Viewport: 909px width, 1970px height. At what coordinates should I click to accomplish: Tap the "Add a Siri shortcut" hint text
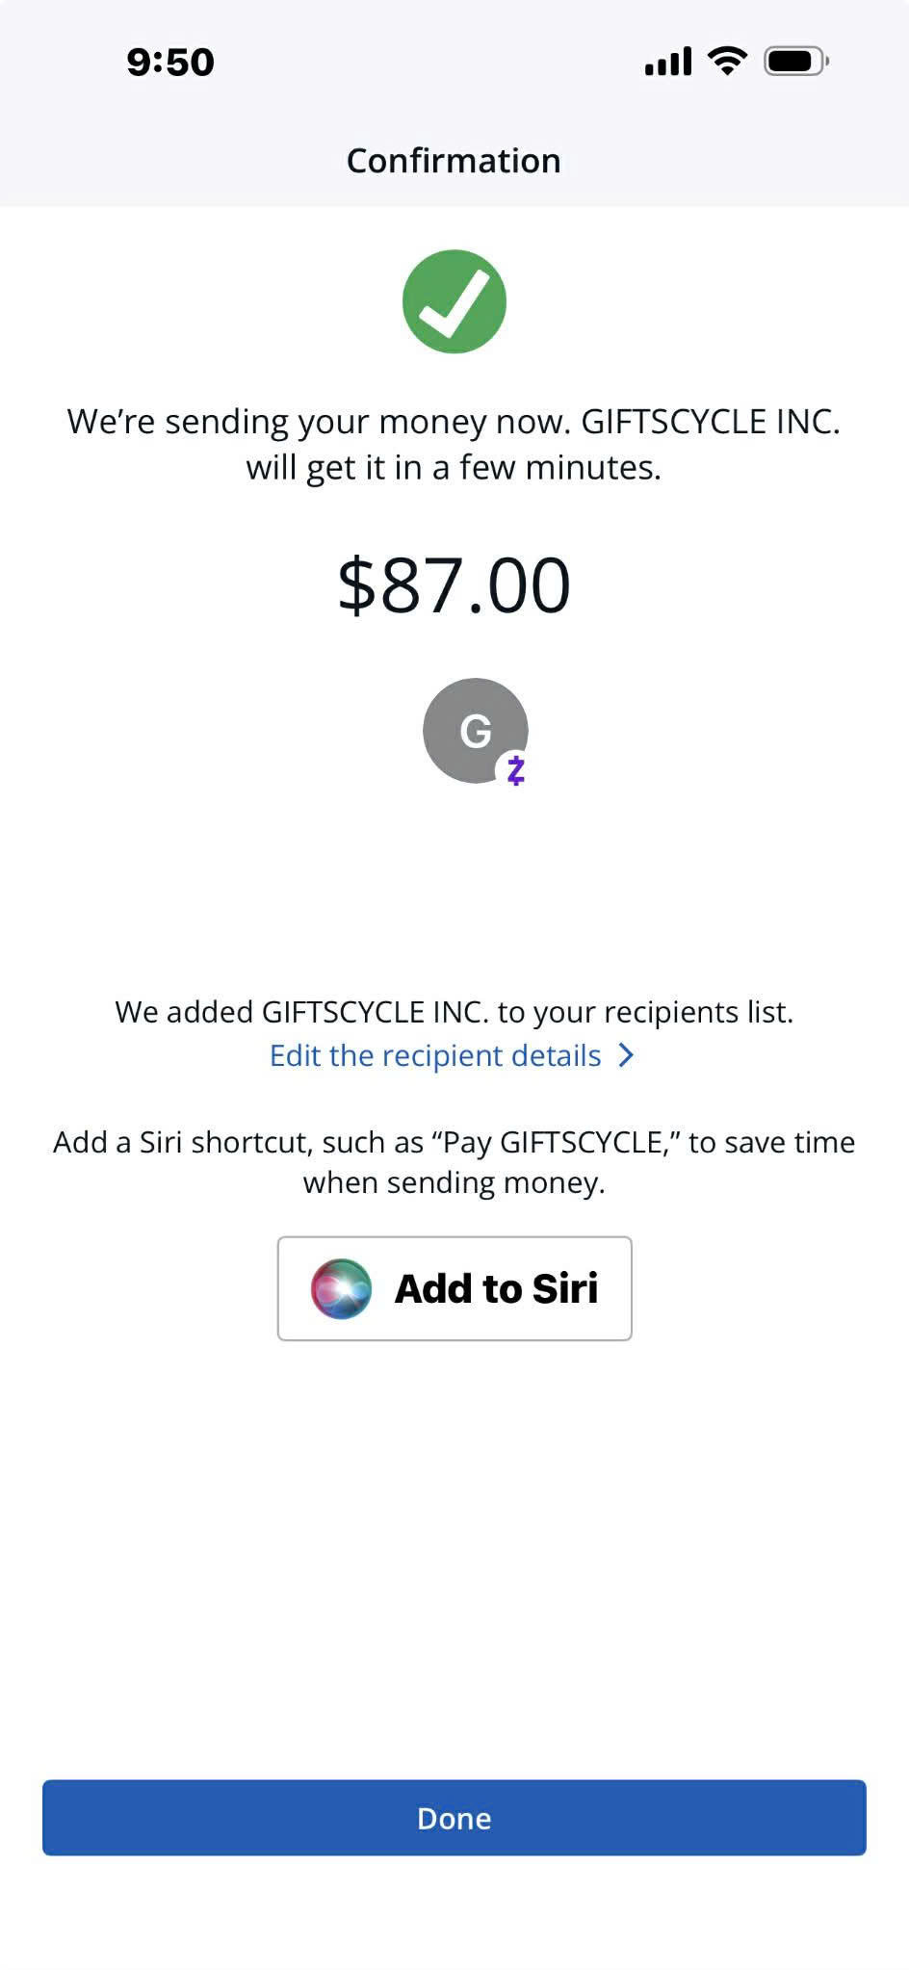tap(241, 1143)
